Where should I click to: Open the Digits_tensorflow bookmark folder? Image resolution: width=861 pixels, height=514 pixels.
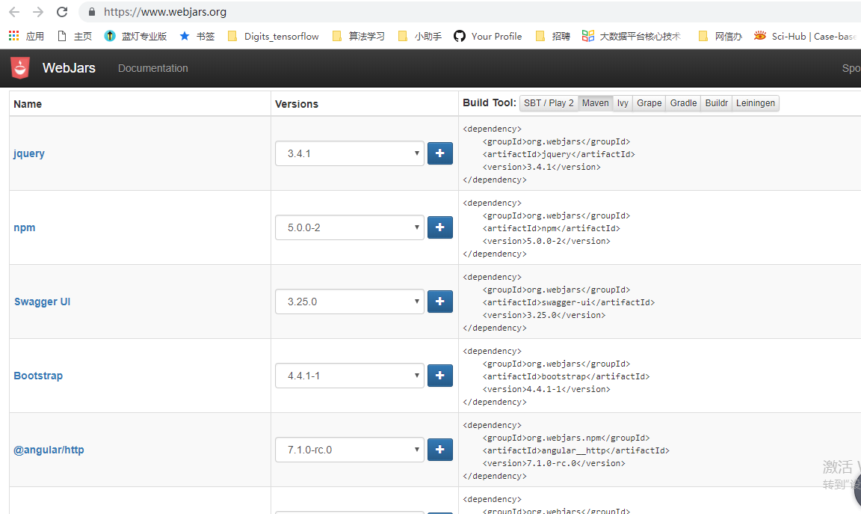click(x=273, y=36)
